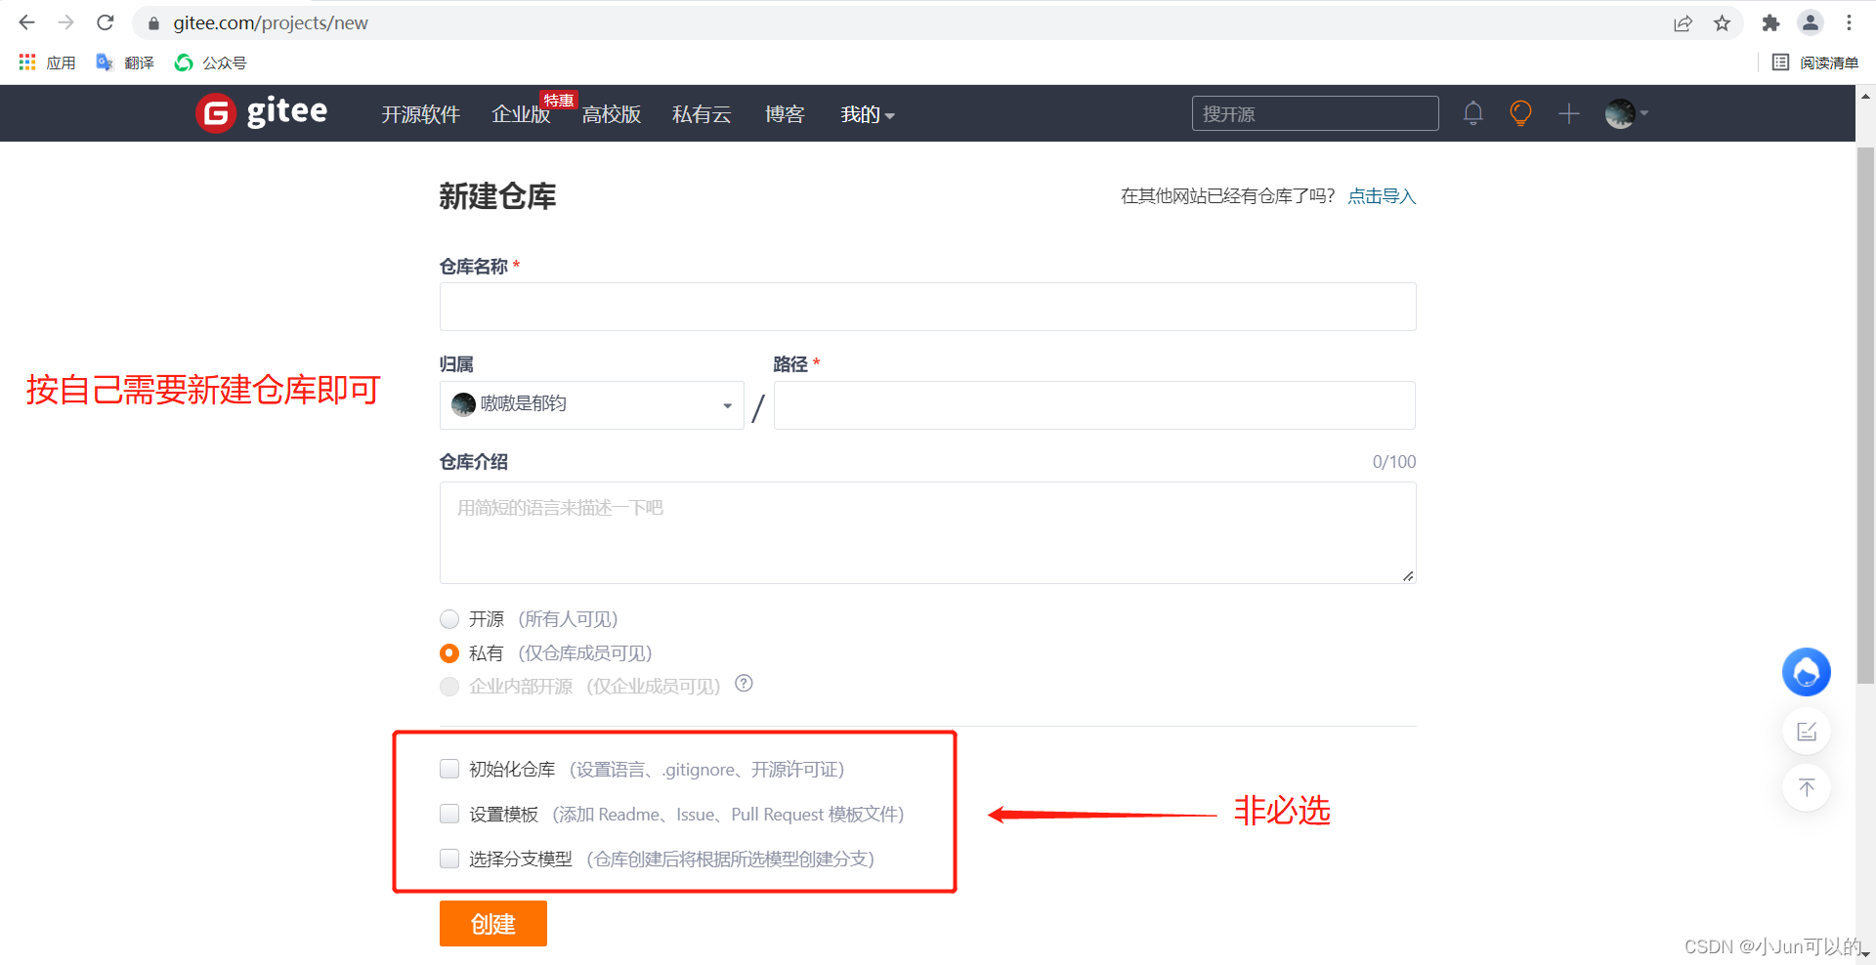Click the 仓库名称 input field
Image resolution: width=1876 pixels, height=965 pixels.
(x=926, y=306)
